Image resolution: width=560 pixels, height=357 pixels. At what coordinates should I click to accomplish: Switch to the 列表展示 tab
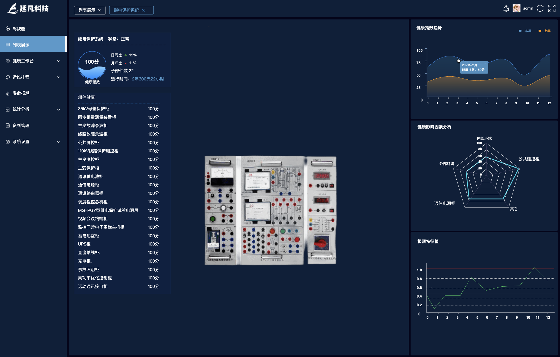click(87, 10)
